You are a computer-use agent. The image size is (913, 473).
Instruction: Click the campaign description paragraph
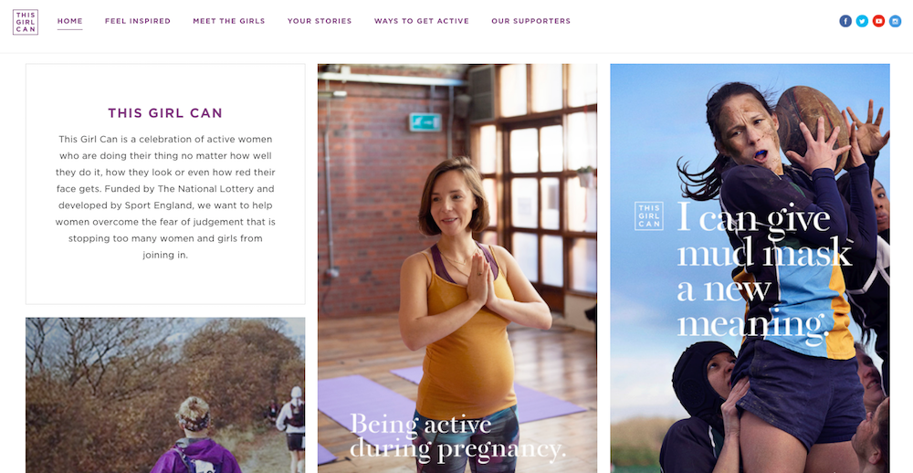165,197
